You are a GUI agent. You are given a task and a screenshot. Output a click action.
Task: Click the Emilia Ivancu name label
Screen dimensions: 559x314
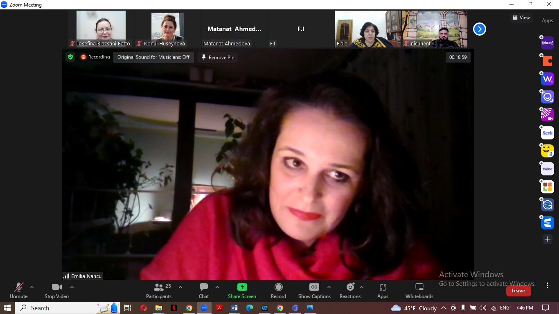click(83, 276)
